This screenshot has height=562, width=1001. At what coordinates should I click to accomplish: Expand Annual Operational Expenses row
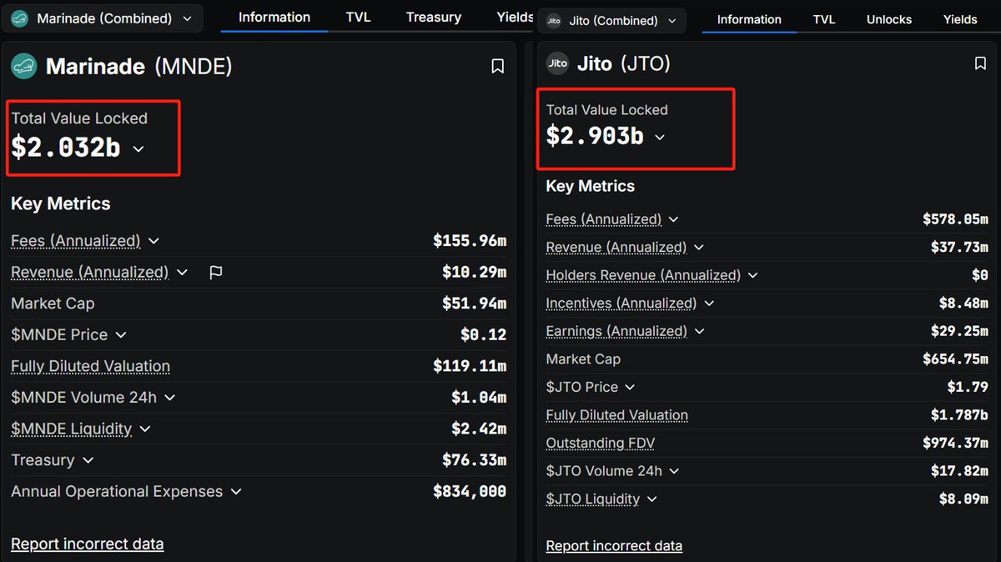236,492
